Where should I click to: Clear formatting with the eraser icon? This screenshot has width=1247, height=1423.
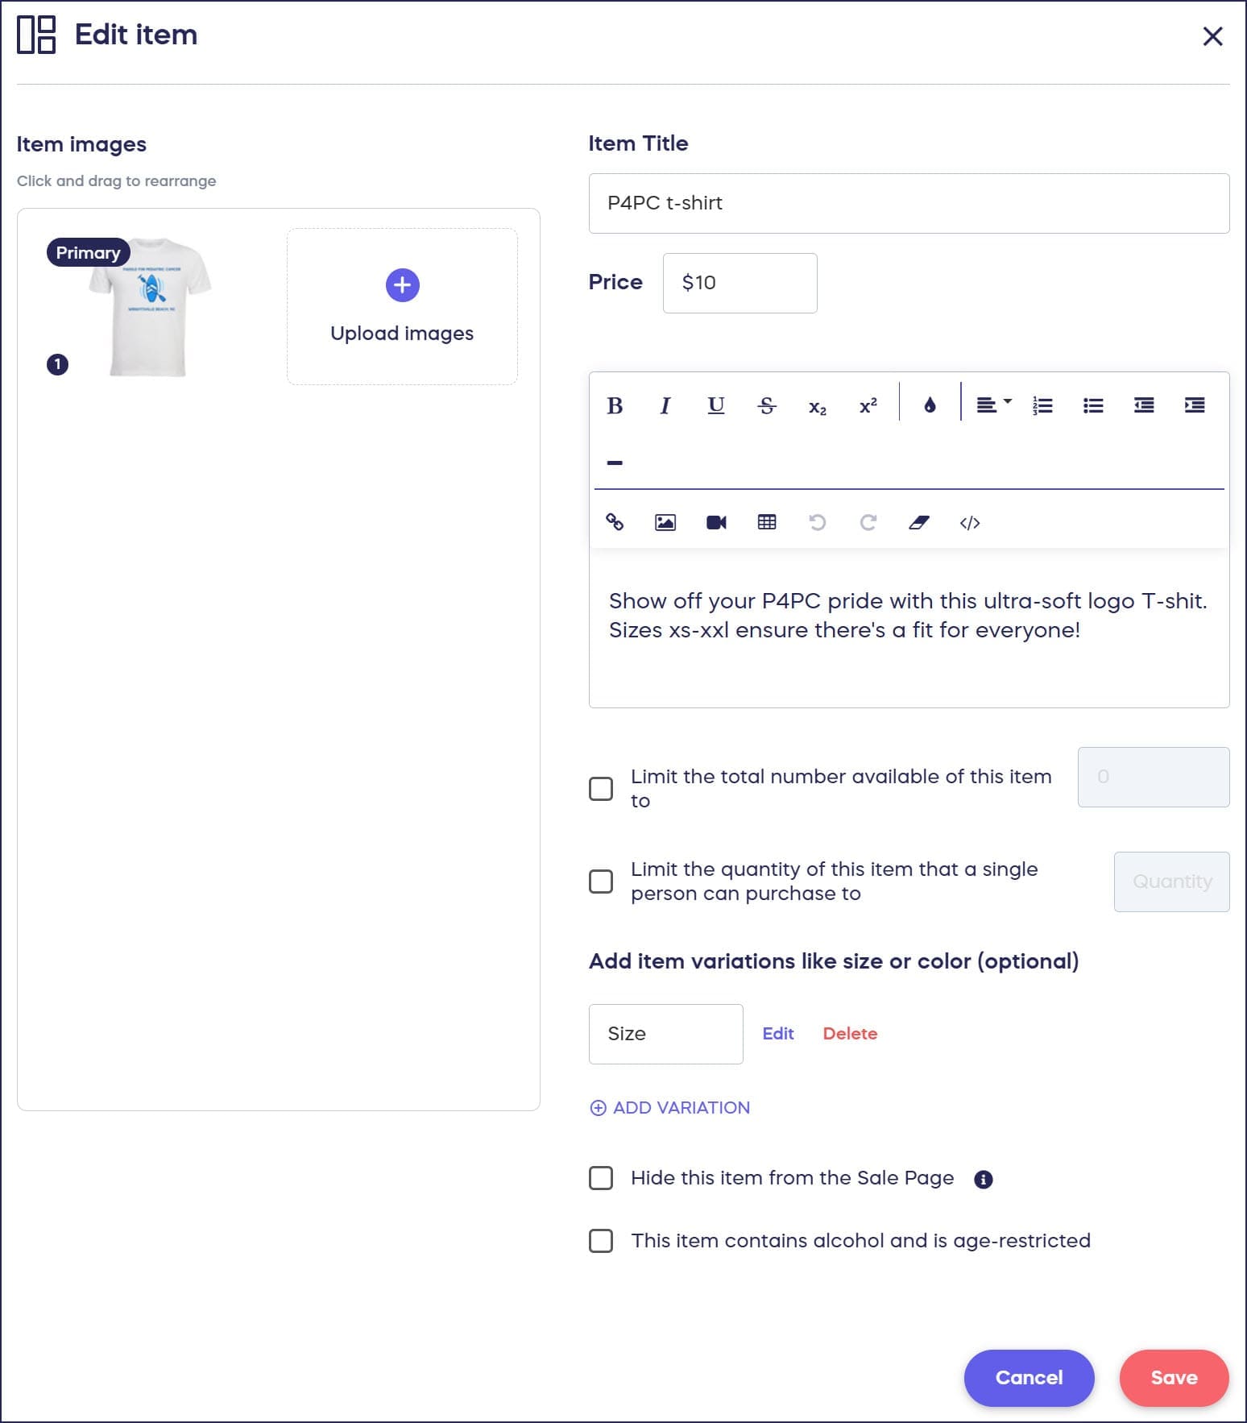pyautogui.click(x=919, y=523)
